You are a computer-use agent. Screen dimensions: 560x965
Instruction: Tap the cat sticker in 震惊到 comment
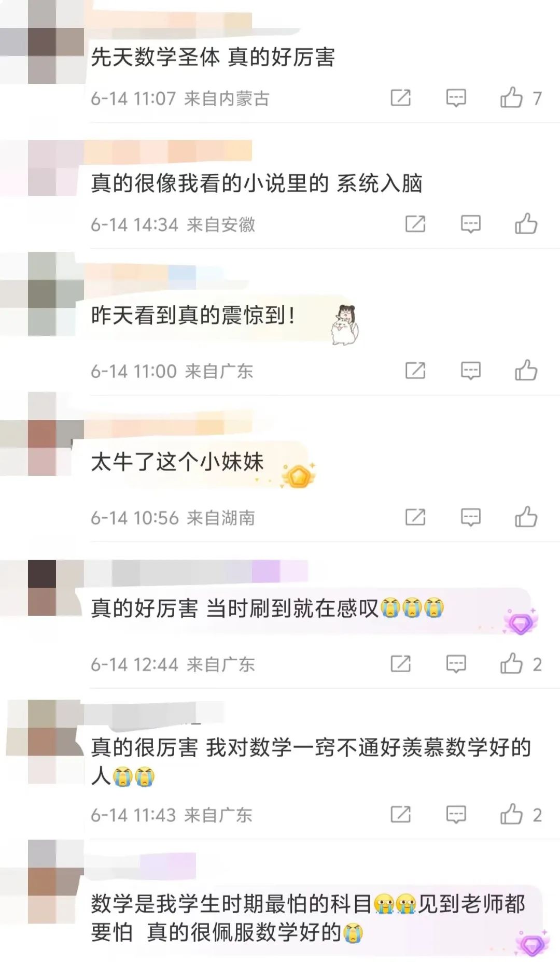345,325
